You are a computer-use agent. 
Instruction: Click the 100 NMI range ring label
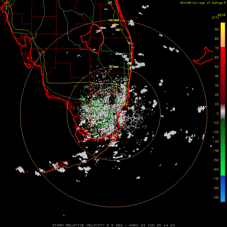tap(113, 20)
